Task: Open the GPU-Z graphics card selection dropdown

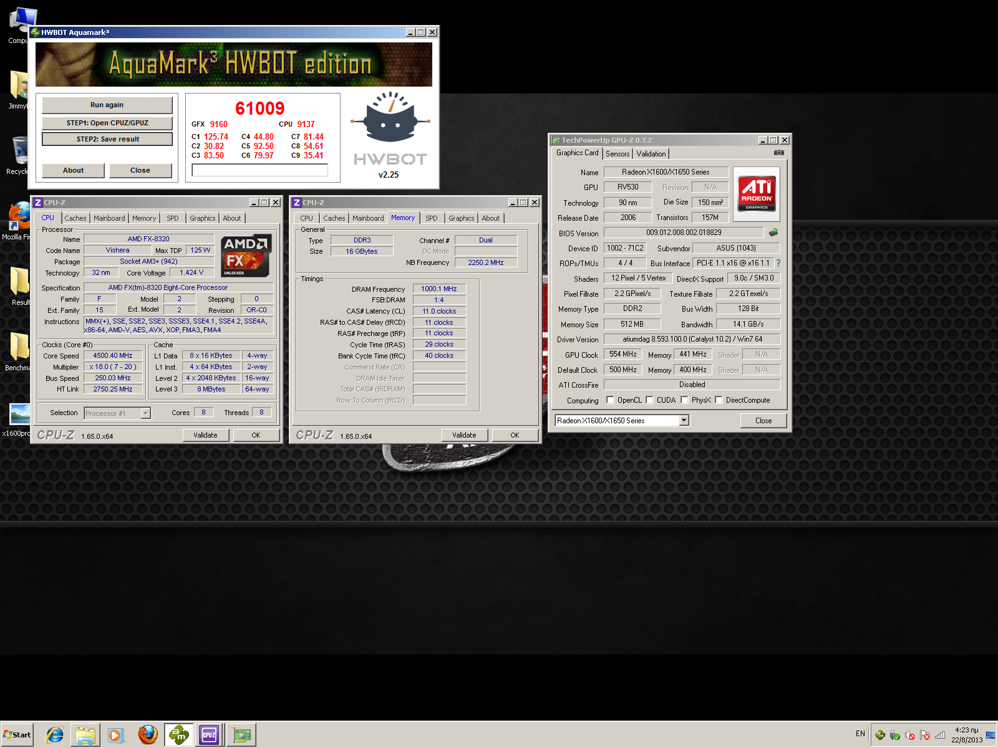Action: [x=684, y=421]
